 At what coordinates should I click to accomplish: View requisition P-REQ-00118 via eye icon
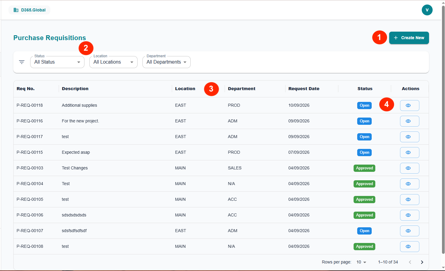(x=409, y=106)
